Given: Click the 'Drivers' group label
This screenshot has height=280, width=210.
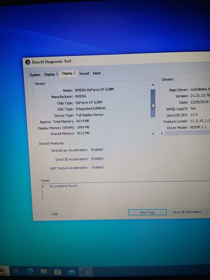Looking at the screenshot, I should (167, 80).
